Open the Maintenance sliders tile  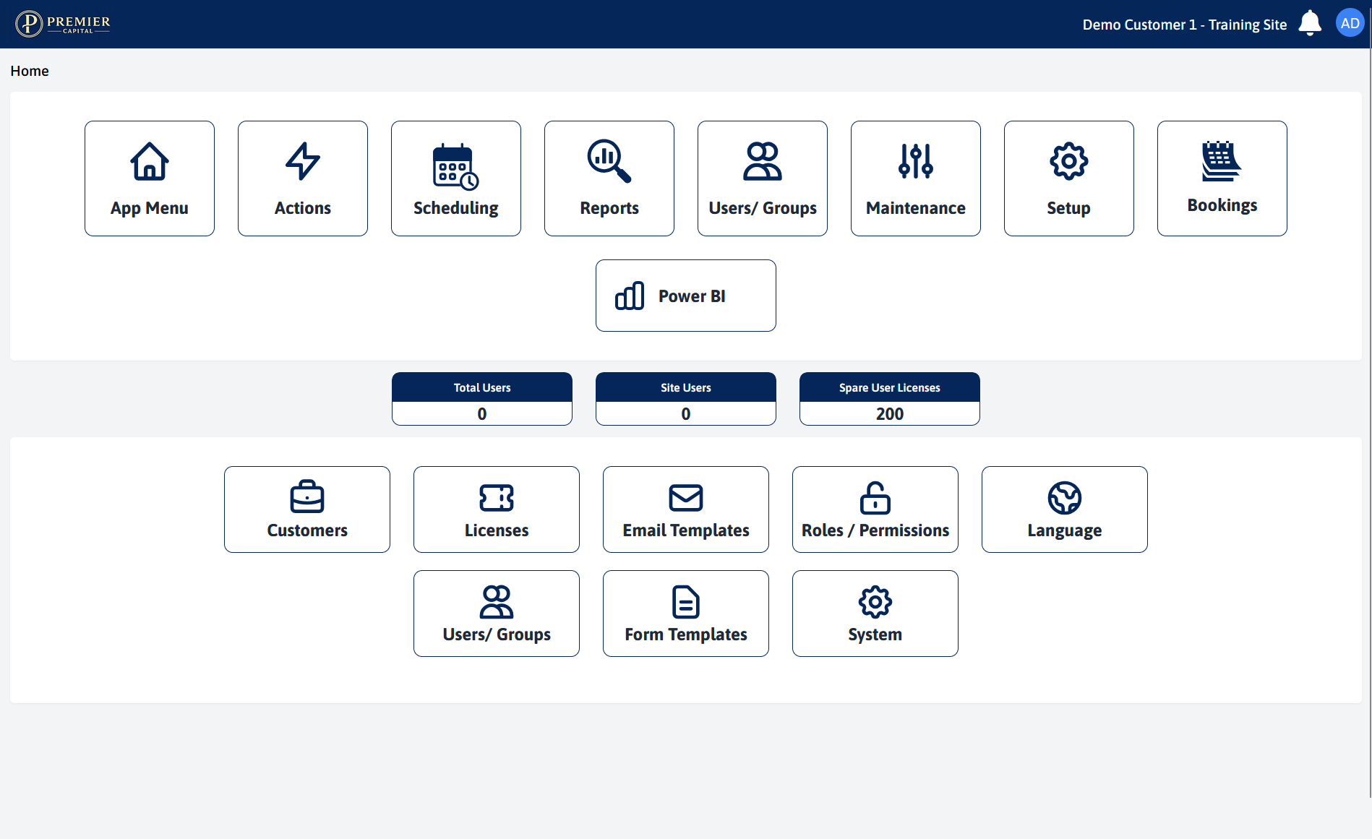pyautogui.click(x=916, y=178)
